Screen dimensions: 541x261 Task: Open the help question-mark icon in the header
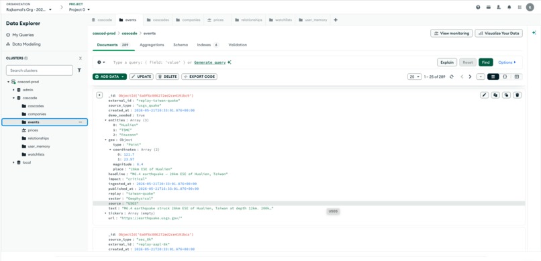click(478, 7)
